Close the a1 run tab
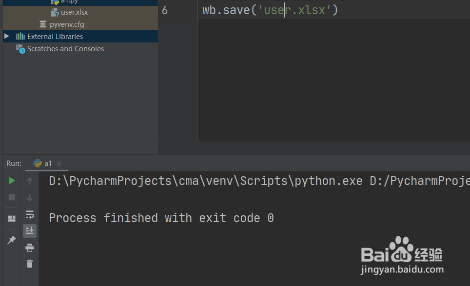The image size is (470, 286). click(x=59, y=163)
